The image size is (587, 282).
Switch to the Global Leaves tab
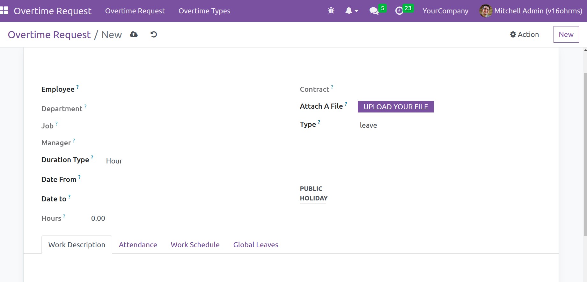[255, 245]
